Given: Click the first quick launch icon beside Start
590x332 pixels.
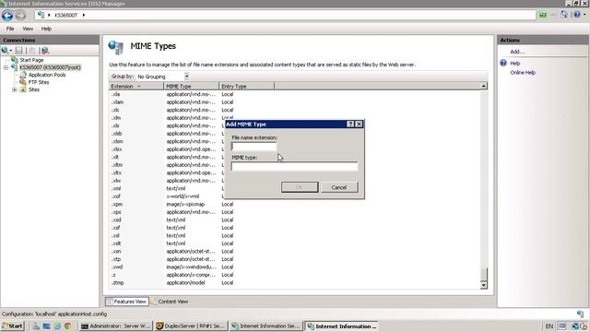Looking at the screenshot, I should pos(36,326).
